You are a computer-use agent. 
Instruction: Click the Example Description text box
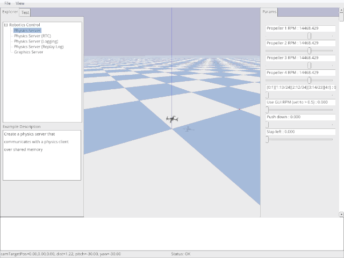[x=42, y=155]
